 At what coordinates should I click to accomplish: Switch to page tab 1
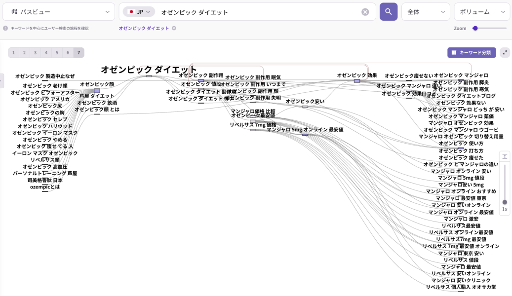click(13, 52)
